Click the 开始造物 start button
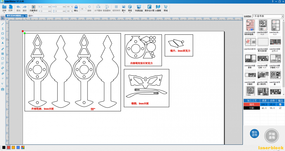Screen dimensions: 285x151 [x=272, y=136]
